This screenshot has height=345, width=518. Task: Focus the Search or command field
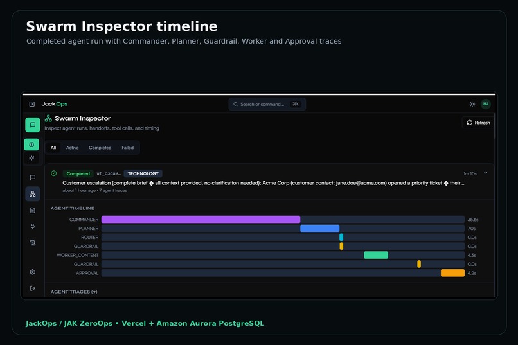[267, 104]
